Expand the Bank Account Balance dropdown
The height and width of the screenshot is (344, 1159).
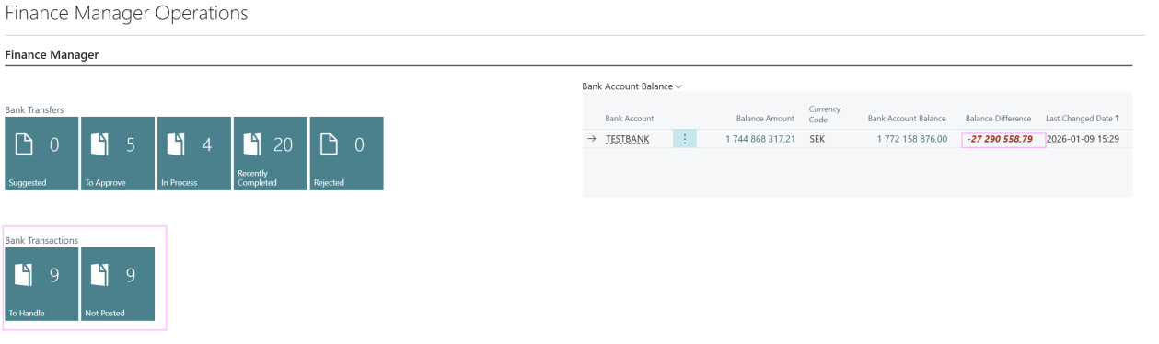632,86
